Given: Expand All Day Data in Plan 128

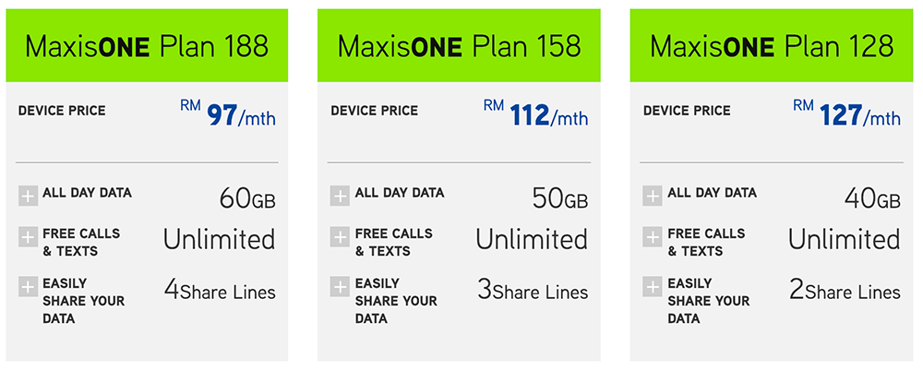Looking at the screenshot, I should pyautogui.click(x=653, y=196).
